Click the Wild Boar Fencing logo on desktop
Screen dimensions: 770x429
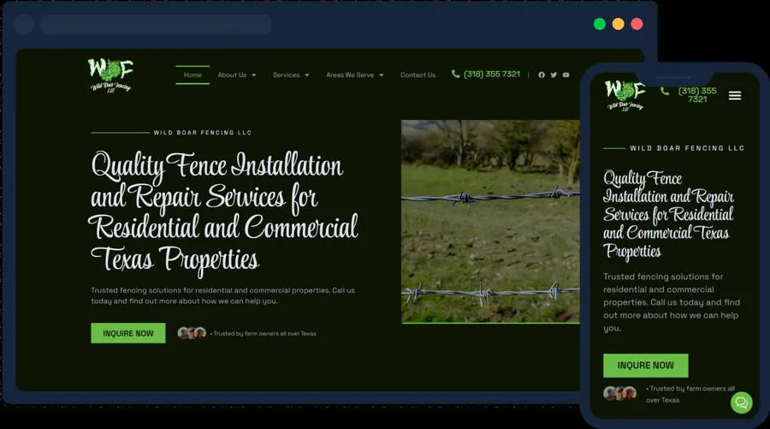click(110, 75)
